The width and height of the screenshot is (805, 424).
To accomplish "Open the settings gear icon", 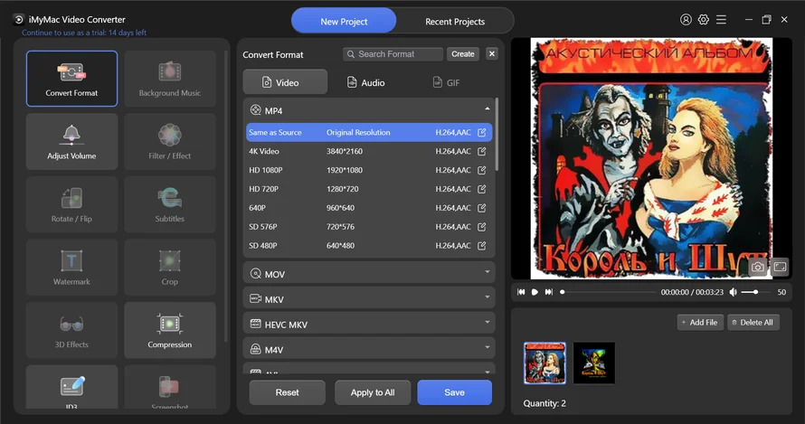I will (704, 20).
